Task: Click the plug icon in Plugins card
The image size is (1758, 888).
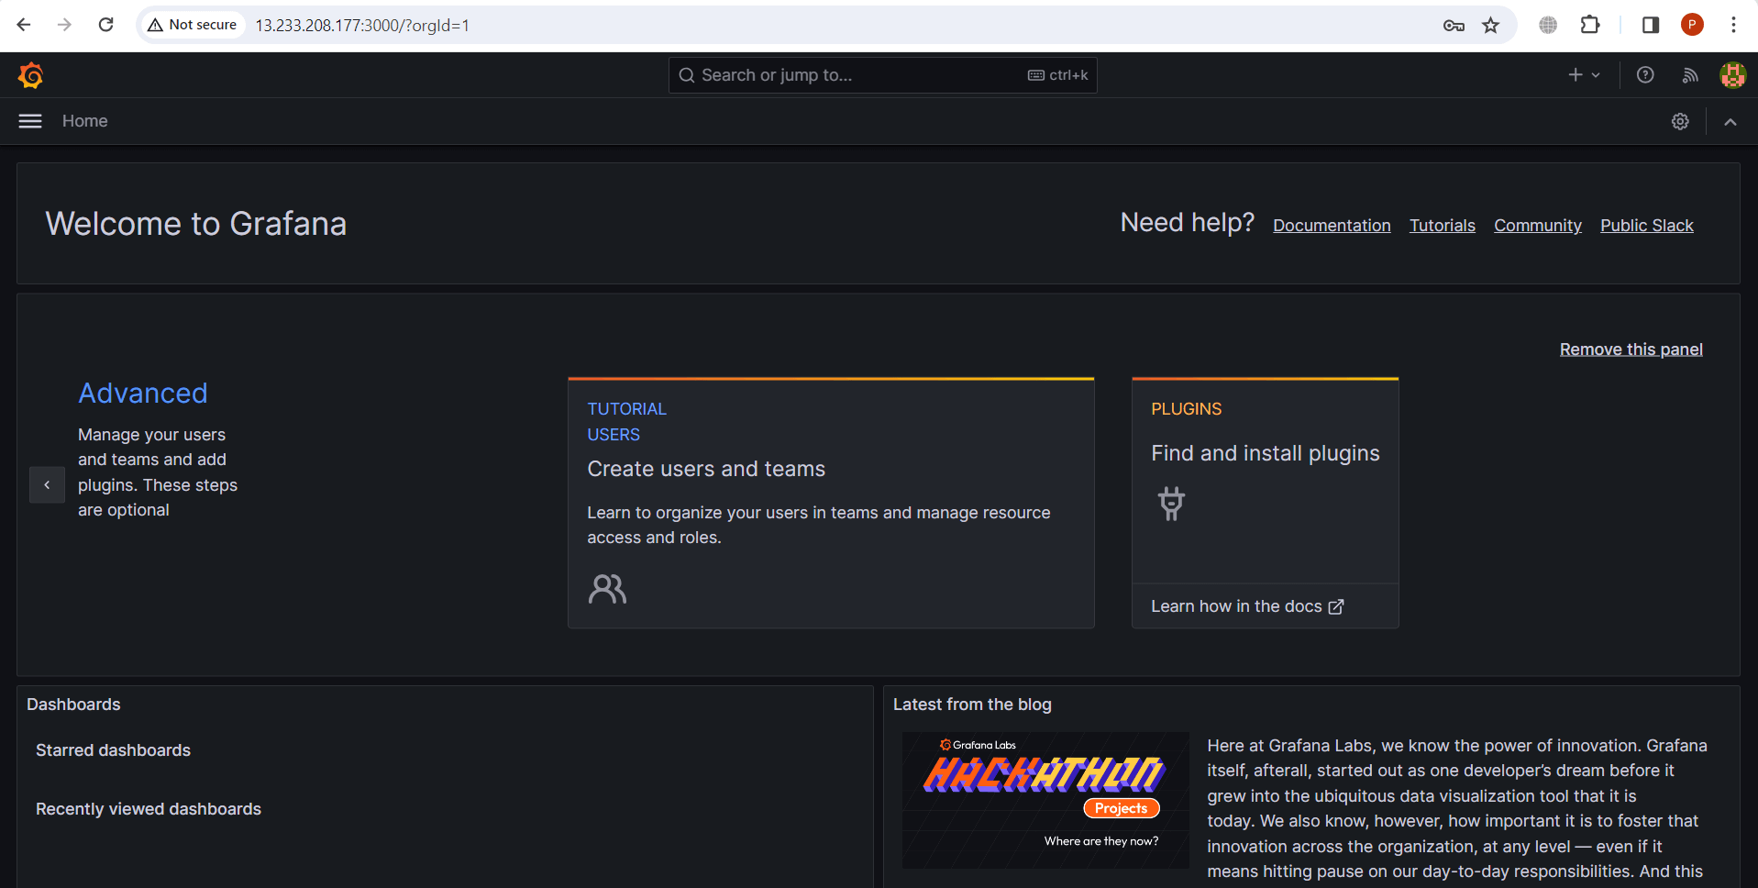Action: coord(1171,504)
